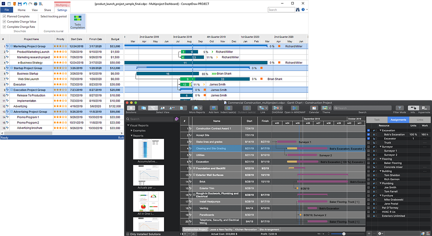Image resolution: width=432 pixels, height=236 pixels.
Task: Click the DIAGRAM toolbar icon
Action: pyautogui.click(x=277, y=108)
